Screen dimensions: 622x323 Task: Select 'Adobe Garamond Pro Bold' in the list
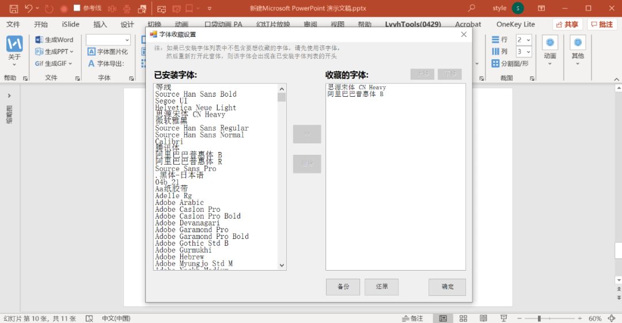click(202, 236)
